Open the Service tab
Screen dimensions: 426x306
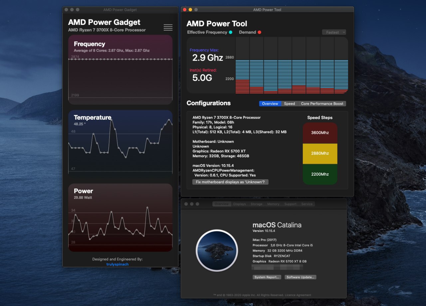pyautogui.click(x=307, y=204)
